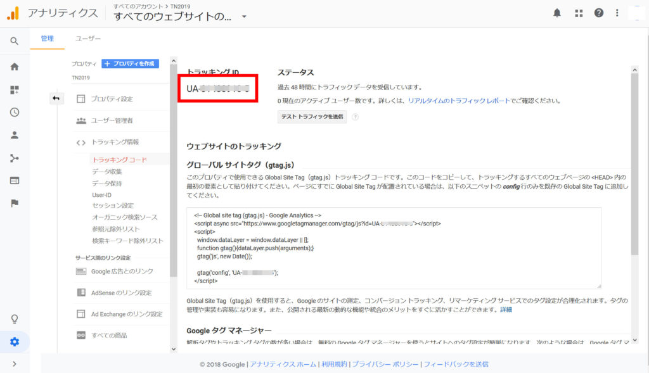Click the help icon beside テスト トラフィックを送信
The width and height of the screenshot is (649, 373).
pyautogui.click(x=355, y=117)
